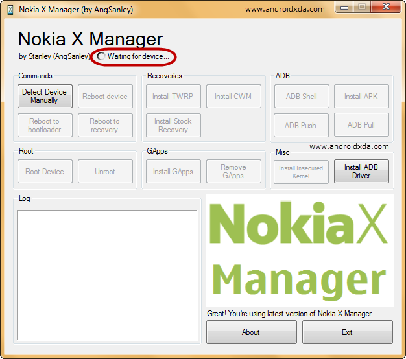The image size is (406, 359).
Task: Click the Nokia X Manager logo image
Action: tap(300, 251)
